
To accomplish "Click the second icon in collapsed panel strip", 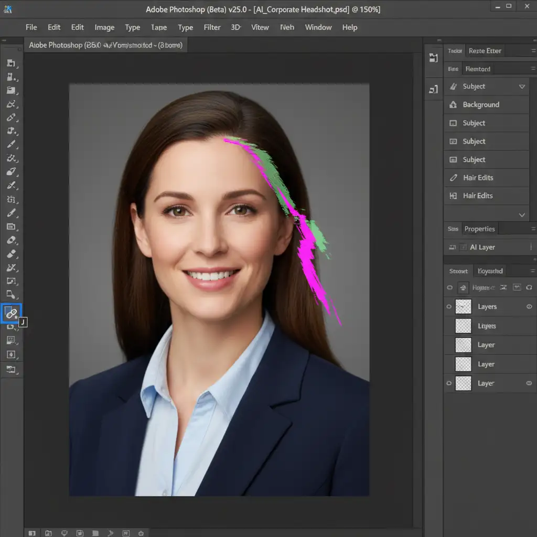I will point(433,90).
